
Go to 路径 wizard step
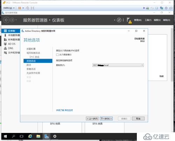pyautogui.click(x=29, y=65)
